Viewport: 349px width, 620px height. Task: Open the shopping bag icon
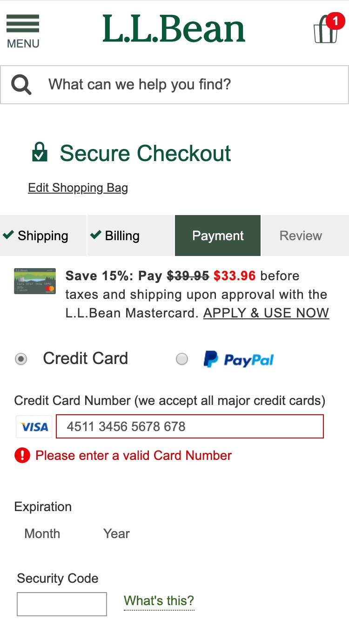coord(326,29)
